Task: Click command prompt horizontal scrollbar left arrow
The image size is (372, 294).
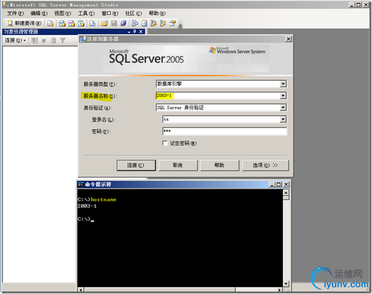Action: (81, 290)
